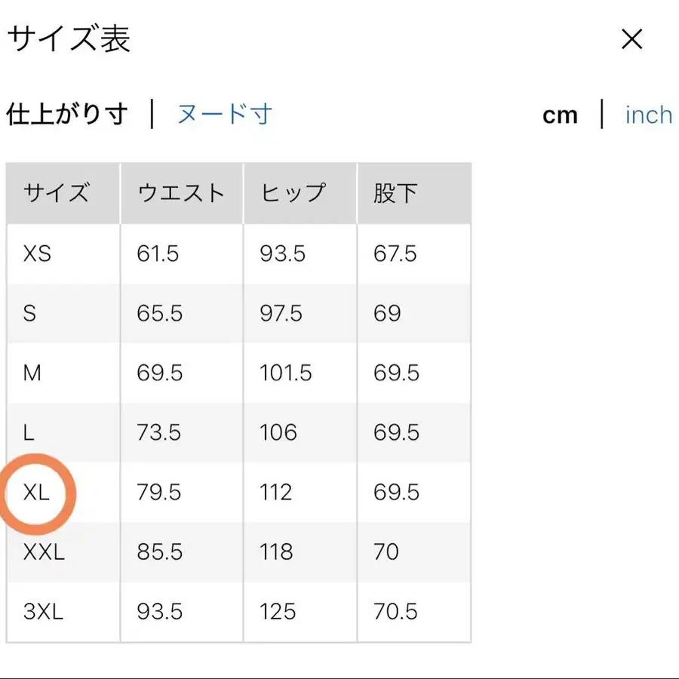
Task: Click the 股下 column header
Action: (x=392, y=193)
